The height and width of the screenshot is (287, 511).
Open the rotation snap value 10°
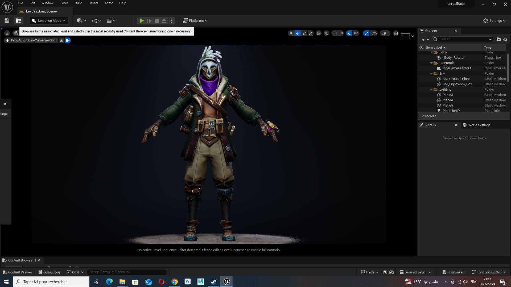[x=356, y=33]
